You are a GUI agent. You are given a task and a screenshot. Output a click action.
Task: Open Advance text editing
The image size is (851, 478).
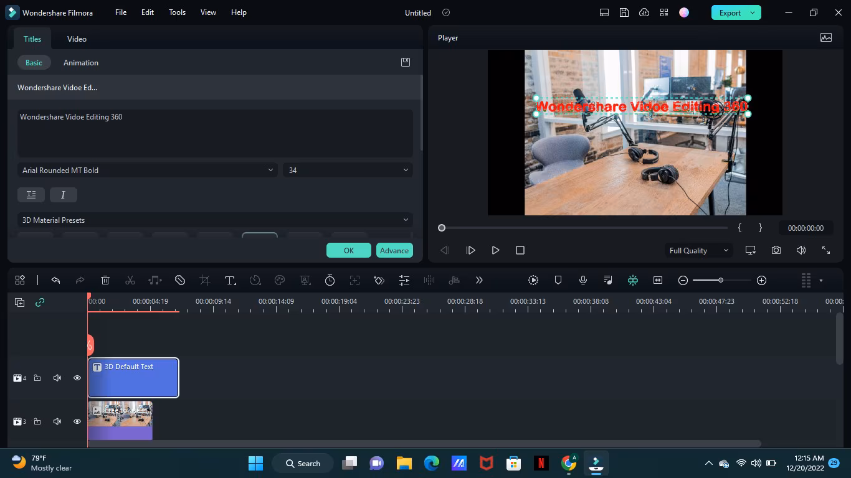394,250
